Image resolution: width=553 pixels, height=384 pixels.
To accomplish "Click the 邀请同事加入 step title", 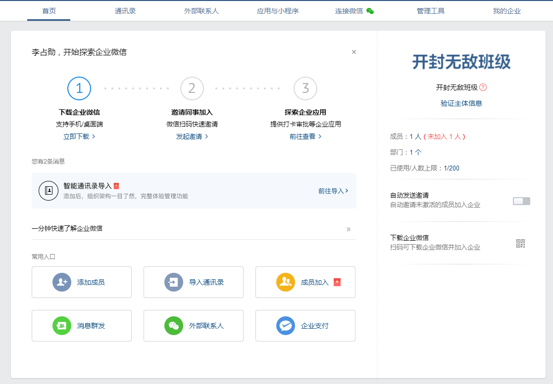I will tap(192, 112).
